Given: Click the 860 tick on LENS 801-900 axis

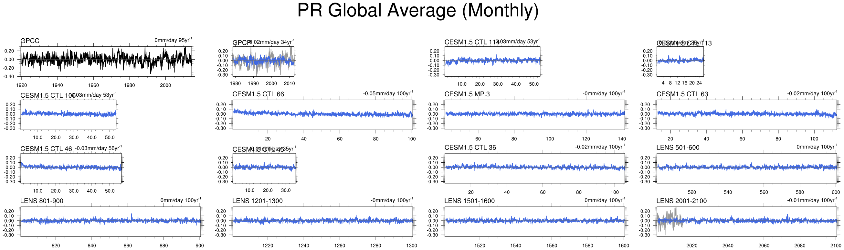Looking at the screenshot, I should point(127,245).
